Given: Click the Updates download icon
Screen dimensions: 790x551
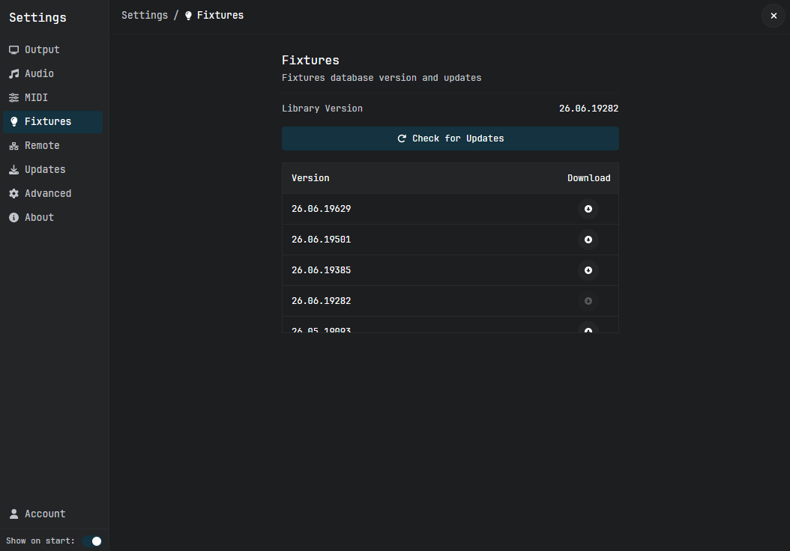Looking at the screenshot, I should (x=14, y=170).
